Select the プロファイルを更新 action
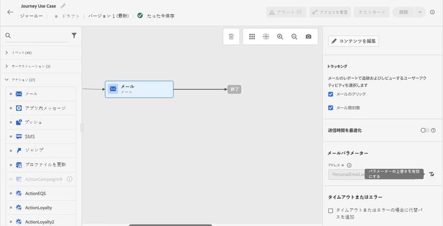This screenshot has width=443, height=226. [41, 165]
